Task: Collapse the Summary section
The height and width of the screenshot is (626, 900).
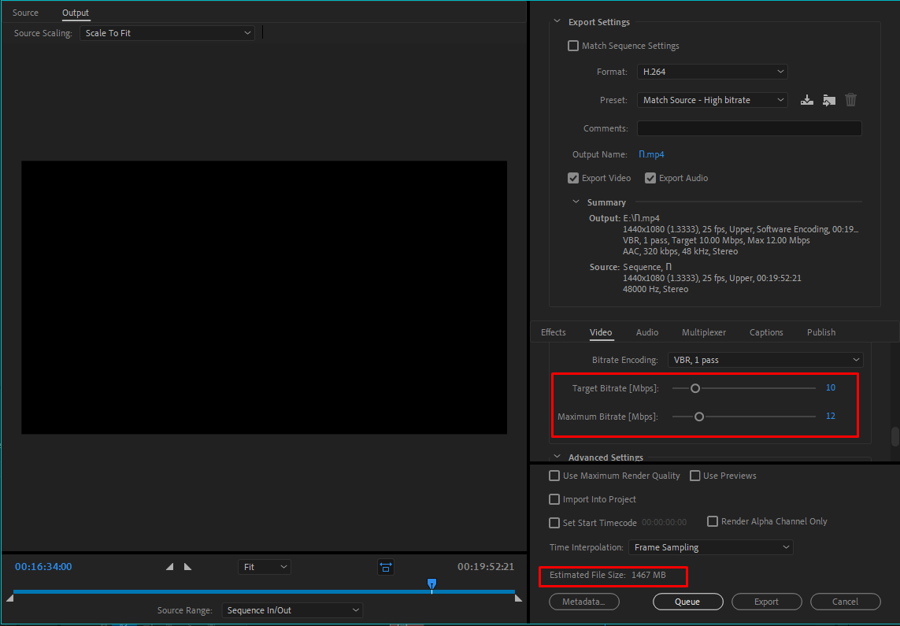Action: (x=576, y=202)
